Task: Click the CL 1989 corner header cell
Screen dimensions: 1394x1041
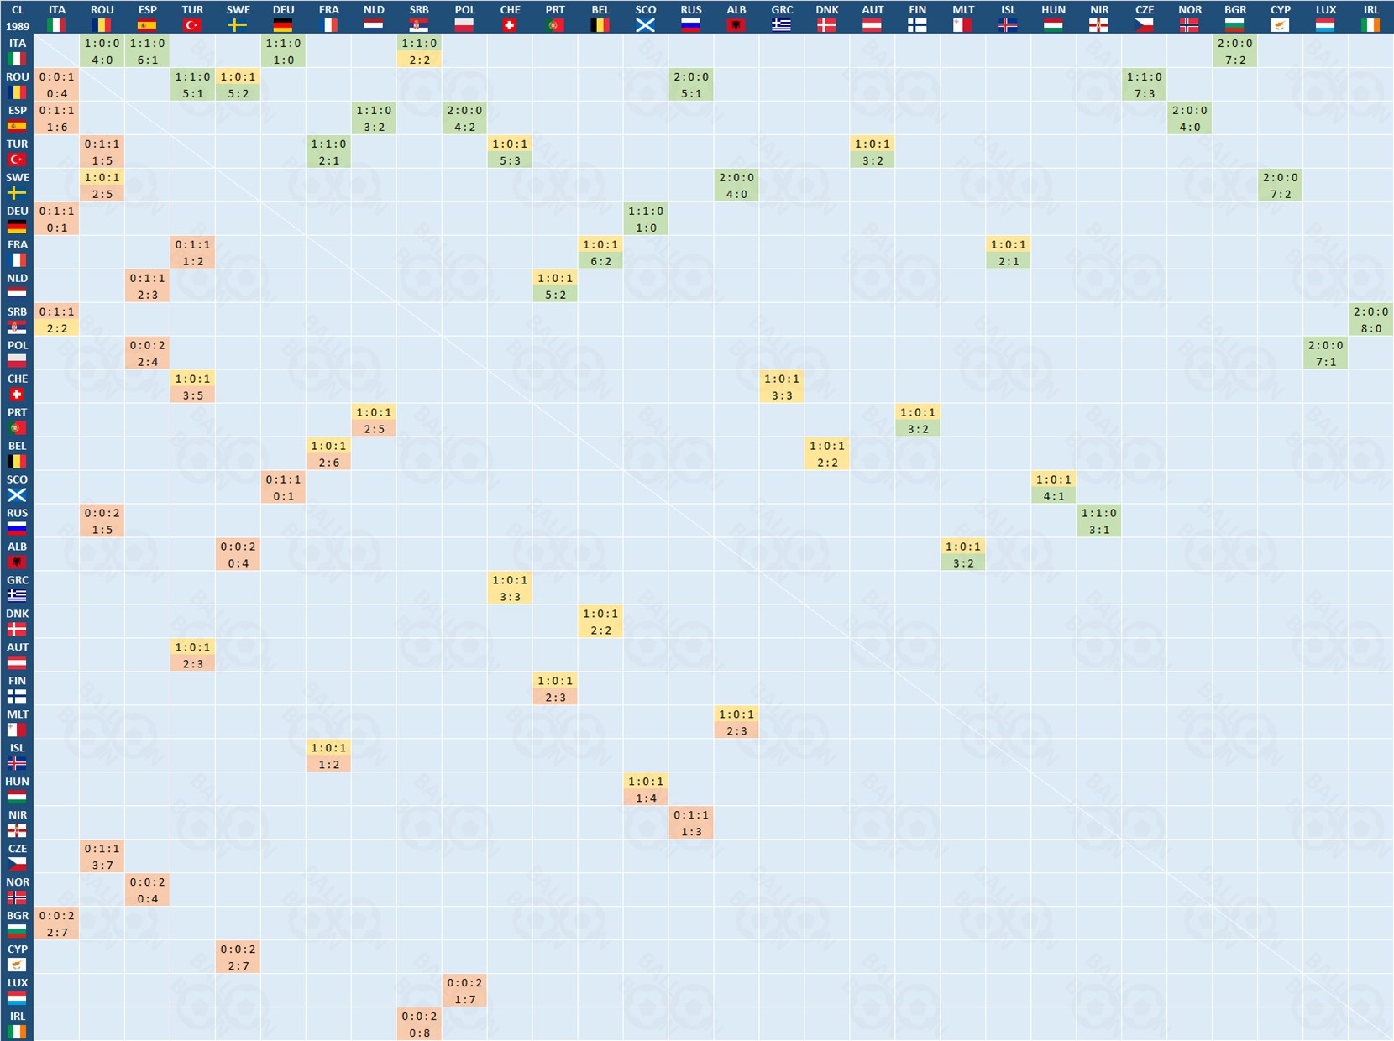Action: pos(17,18)
